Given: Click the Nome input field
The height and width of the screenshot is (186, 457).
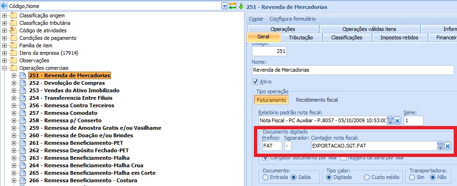Looking at the screenshot, I should [x=353, y=70].
